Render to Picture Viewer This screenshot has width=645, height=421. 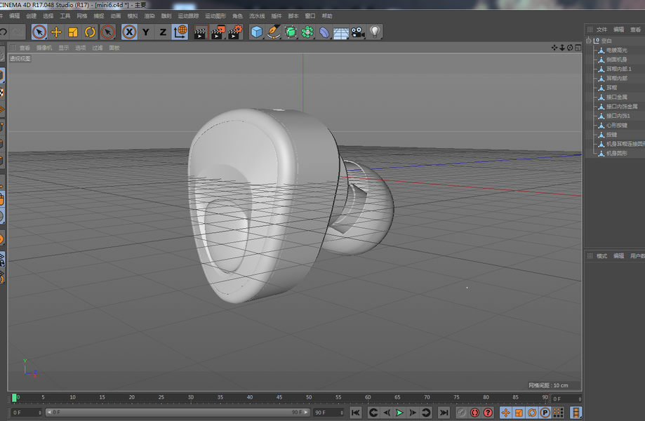(218, 32)
